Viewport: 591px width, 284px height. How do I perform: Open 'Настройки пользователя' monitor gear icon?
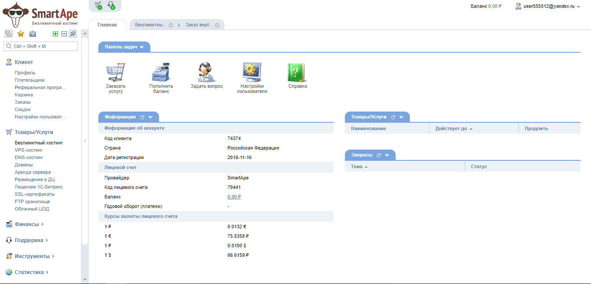click(252, 72)
